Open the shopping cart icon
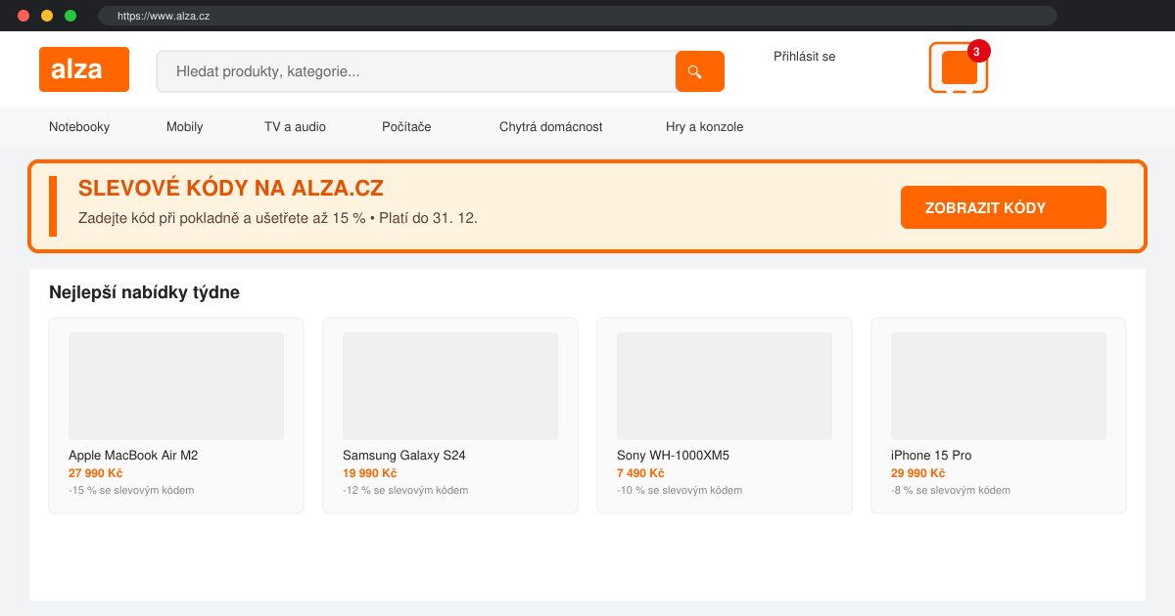The image size is (1175, 616). [959, 68]
